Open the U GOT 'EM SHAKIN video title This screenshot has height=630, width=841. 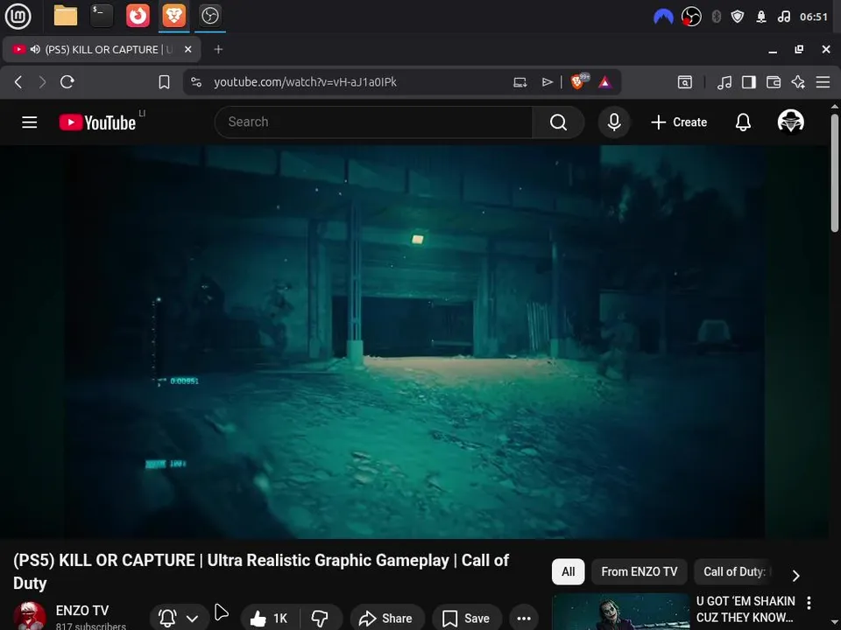tap(746, 609)
